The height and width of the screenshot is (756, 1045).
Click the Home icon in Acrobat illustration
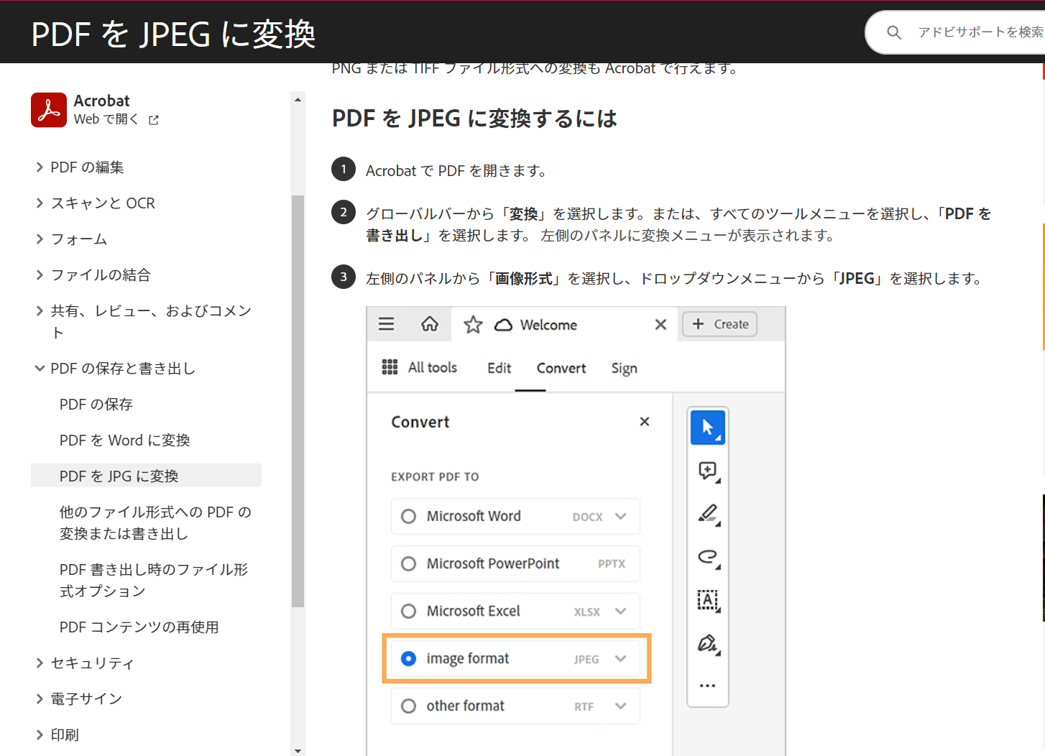tap(430, 324)
